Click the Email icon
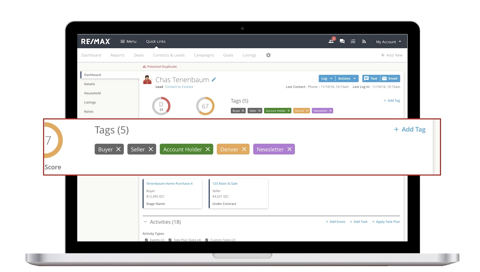The height and width of the screenshot is (272, 480). [x=384, y=79]
